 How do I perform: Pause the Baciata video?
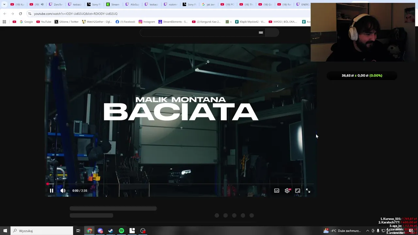click(51, 191)
